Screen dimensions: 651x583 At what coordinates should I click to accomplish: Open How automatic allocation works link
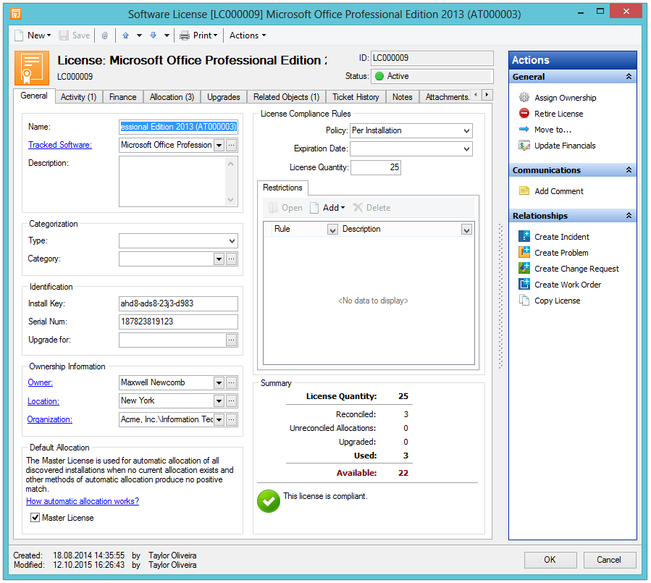coord(83,501)
